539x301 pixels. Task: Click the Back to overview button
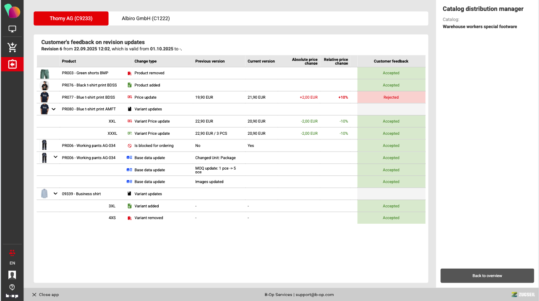pyautogui.click(x=487, y=276)
